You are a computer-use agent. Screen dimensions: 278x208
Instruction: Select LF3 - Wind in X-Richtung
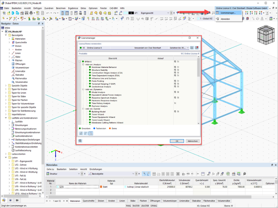(26, 168)
